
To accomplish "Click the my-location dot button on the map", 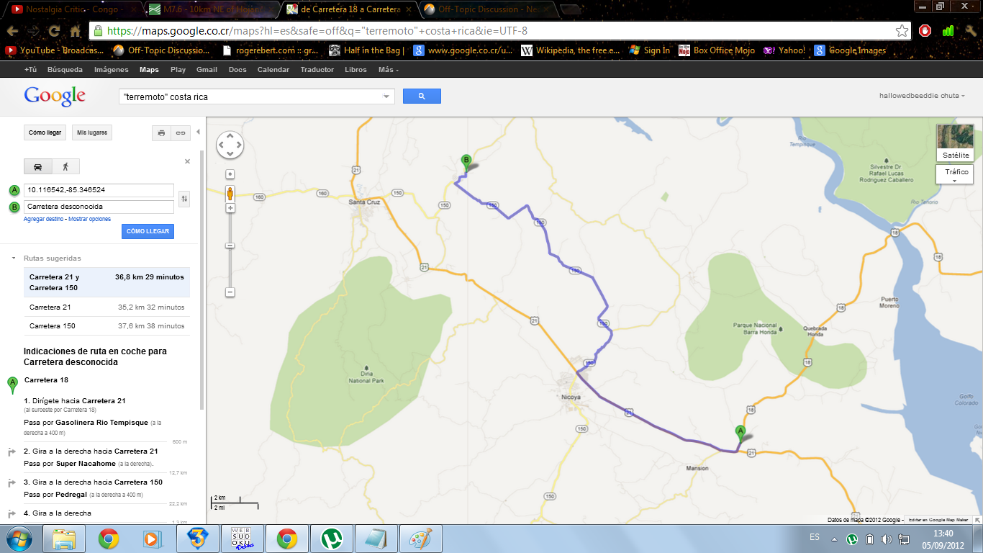I will coord(230,174).
